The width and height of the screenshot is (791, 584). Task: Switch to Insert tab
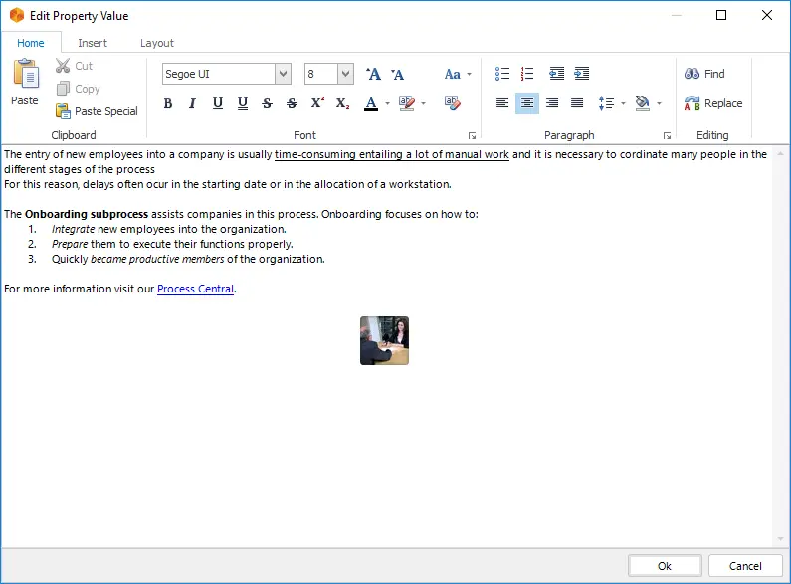tap(93, 43)
